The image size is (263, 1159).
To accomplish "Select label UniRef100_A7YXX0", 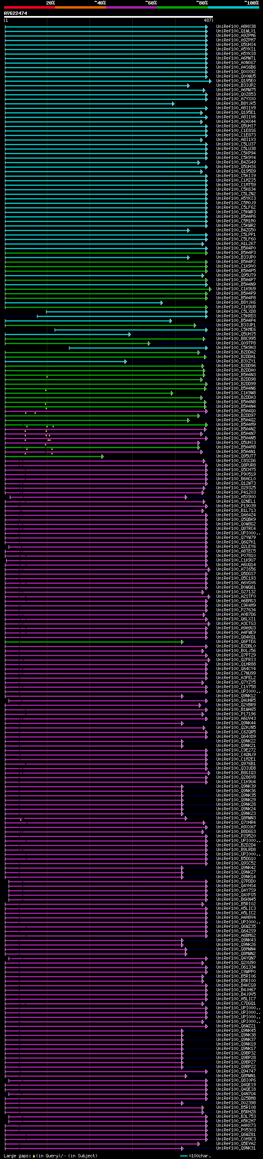I will (x=236, y=99).
